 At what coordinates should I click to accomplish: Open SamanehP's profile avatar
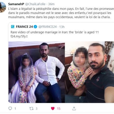pyautogui.click(x=2, y=7)
